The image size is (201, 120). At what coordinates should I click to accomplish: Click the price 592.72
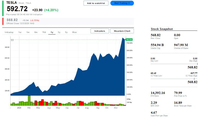[x=17, y=9]
